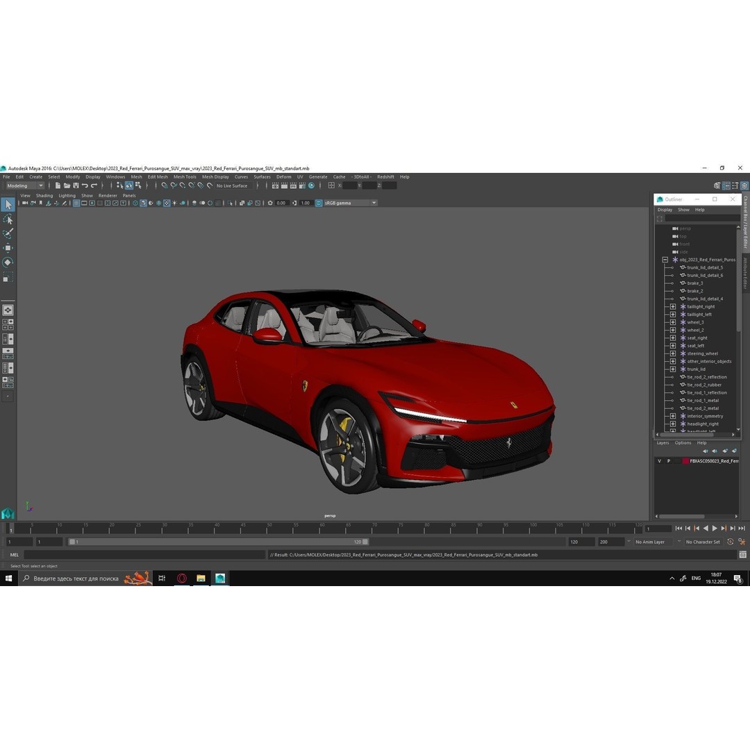The image size is (750, 750).
Task: Open the Attribute Editor side tab
Action: pyautogui.click(x=745, y=273)
